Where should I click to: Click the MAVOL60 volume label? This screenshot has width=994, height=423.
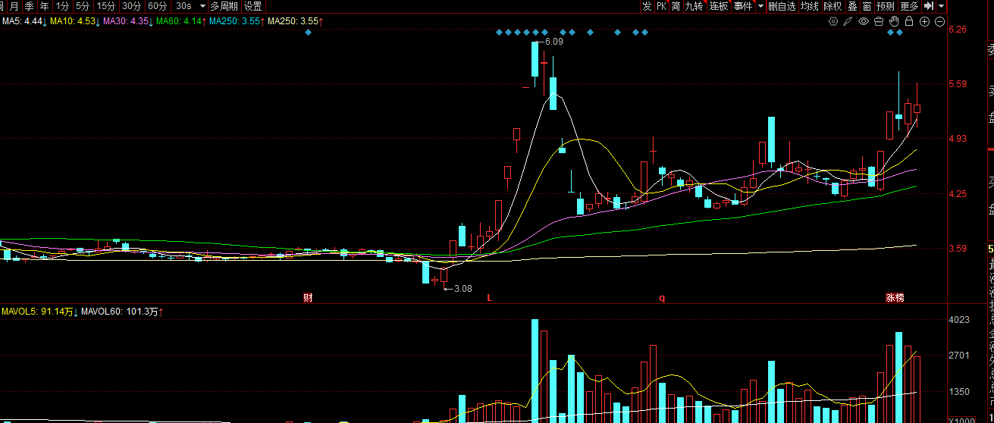click(x=123, y=312)
